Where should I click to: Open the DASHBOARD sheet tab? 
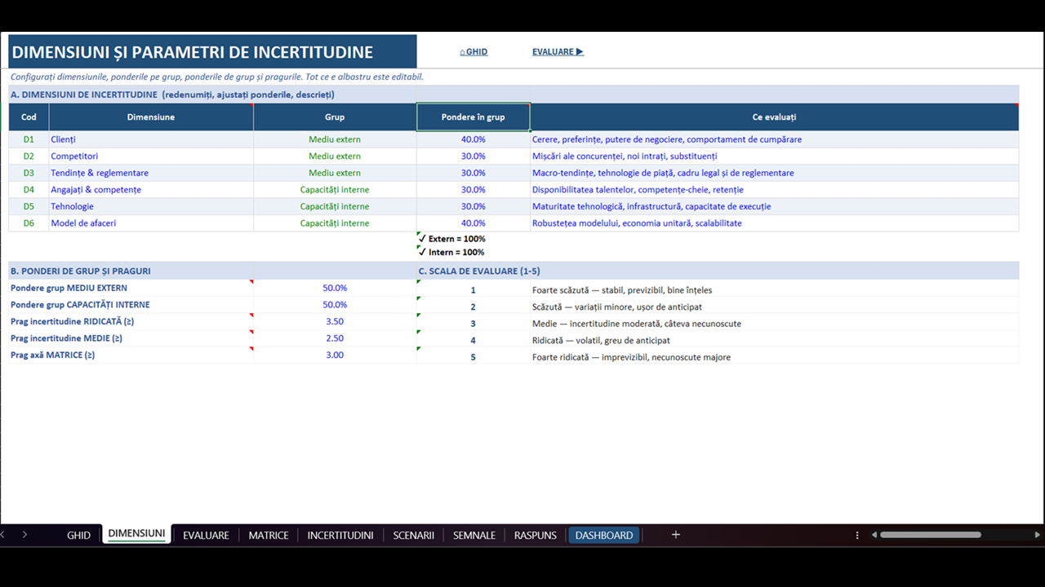[x=604, y=536]
